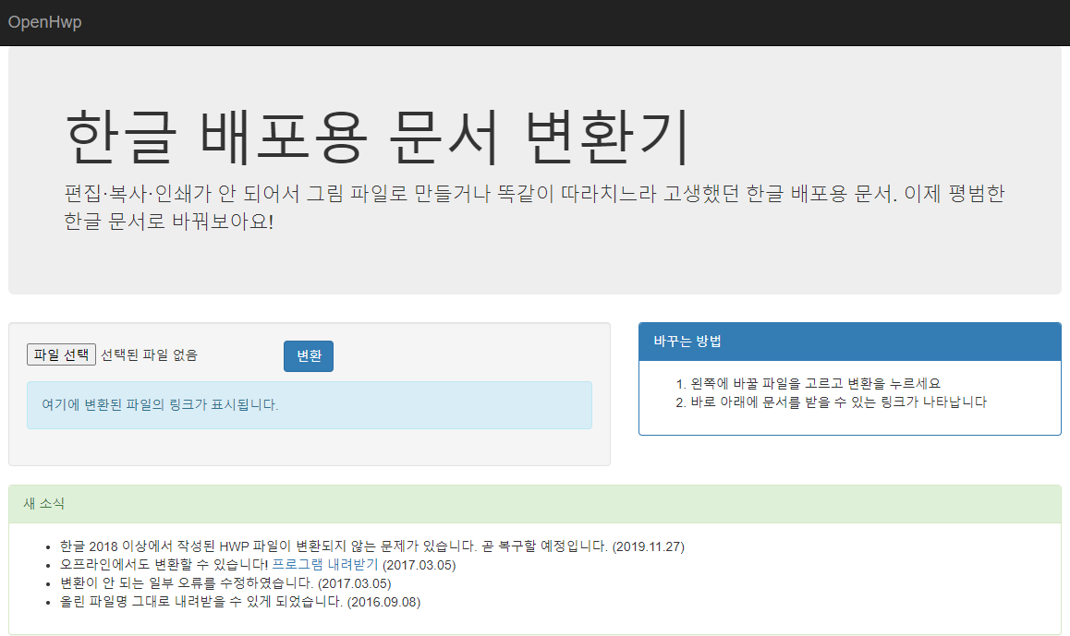This screenshot has height=636, width=1070.
Task: Click the 여기에 변환된 파일의 링크가 표시됩니다 notice
Action: click(310, 405)
